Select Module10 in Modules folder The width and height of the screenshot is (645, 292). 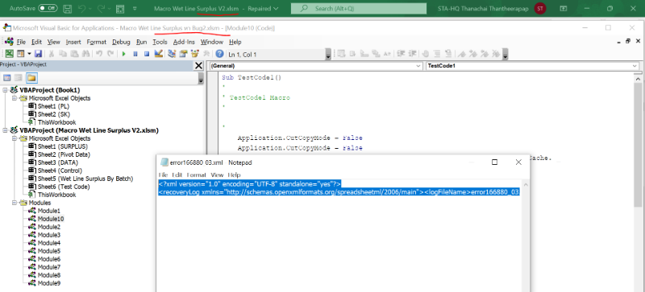pyautogui.click(x=50, y=219)
